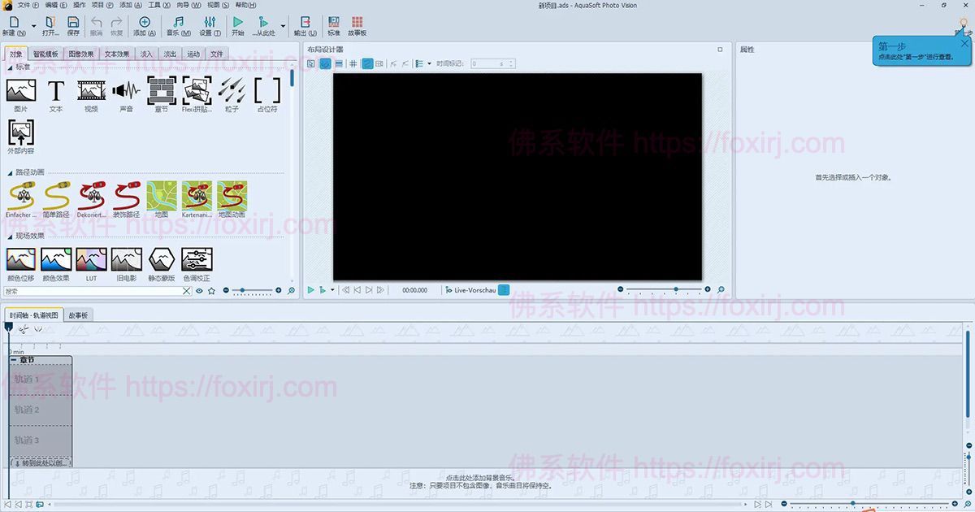975x512 pixels.
Task: Click the 保存 save button
Action: 72,22
